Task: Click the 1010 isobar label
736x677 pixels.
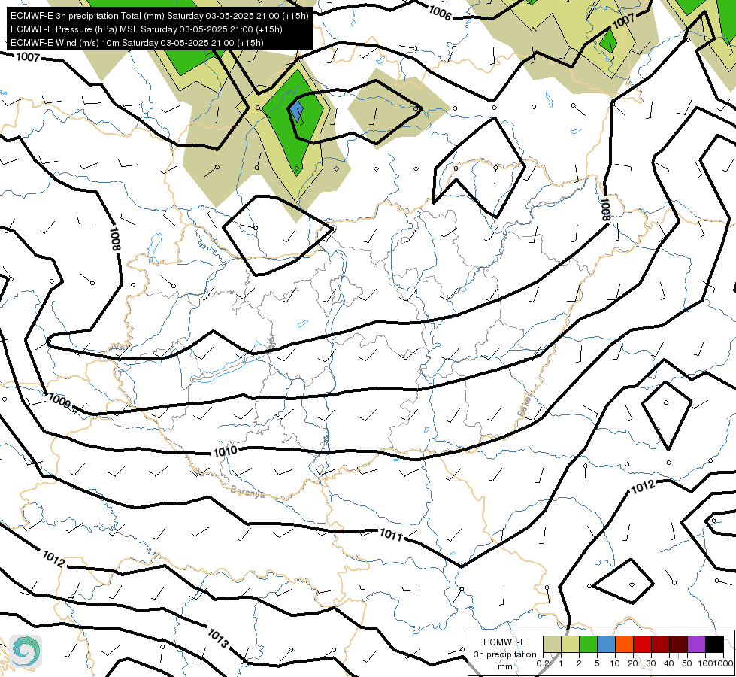Action: coord(226,451)
